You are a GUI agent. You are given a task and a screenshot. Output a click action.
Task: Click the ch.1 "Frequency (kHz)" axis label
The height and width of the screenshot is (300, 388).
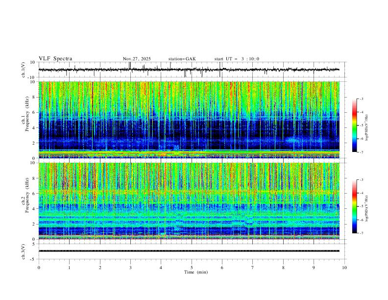pos(27,113)
